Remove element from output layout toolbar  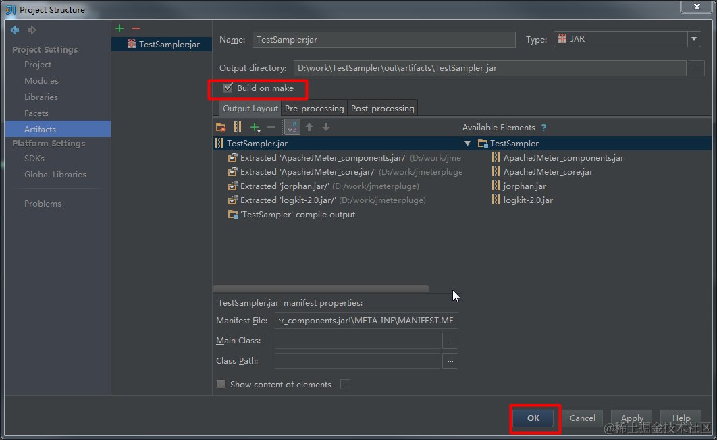coord(271,128)
